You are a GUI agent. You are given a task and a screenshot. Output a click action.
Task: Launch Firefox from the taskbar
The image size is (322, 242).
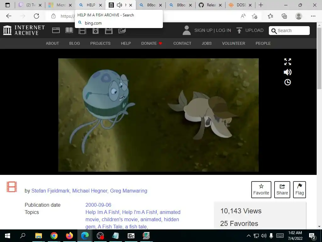pos(69,236)
